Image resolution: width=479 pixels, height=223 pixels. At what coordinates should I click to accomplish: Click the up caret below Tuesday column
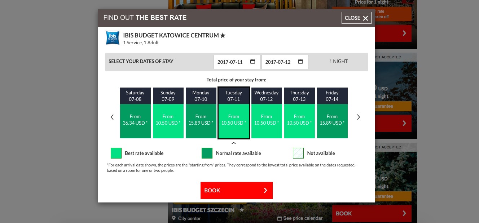click(234, 143)
